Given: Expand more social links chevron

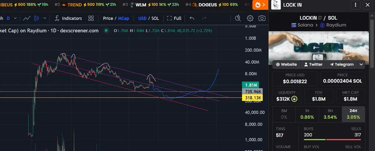Looking at the screenshot, I should tap(361, 64).
